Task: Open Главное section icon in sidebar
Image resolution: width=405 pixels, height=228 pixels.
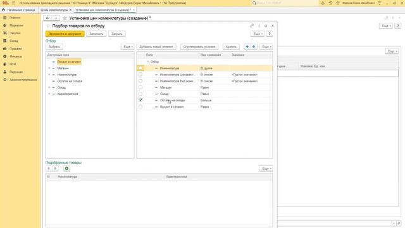Action: pyautogui.click(x=4, y=18)
